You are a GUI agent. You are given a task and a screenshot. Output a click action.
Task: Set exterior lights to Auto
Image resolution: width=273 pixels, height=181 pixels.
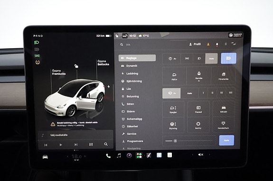pyautogui.click(x=211, y=59)
